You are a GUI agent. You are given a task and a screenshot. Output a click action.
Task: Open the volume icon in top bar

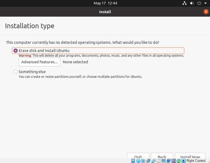(x=192, y=3)
